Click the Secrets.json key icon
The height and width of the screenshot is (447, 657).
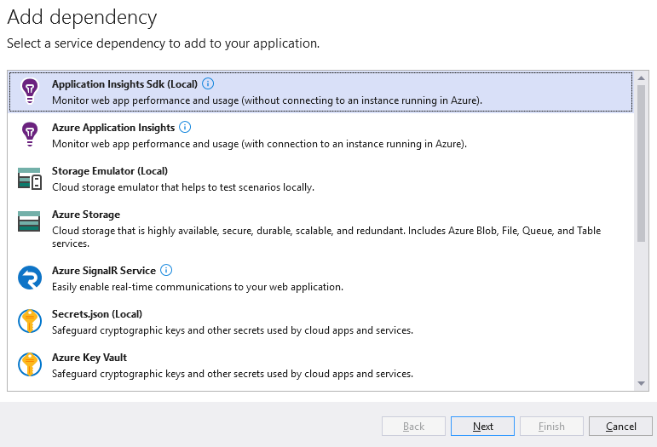coord(30,321)
